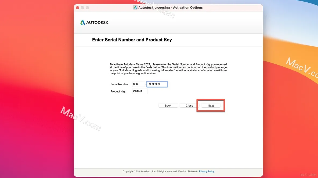Click the Next button

tap(211, 106)
